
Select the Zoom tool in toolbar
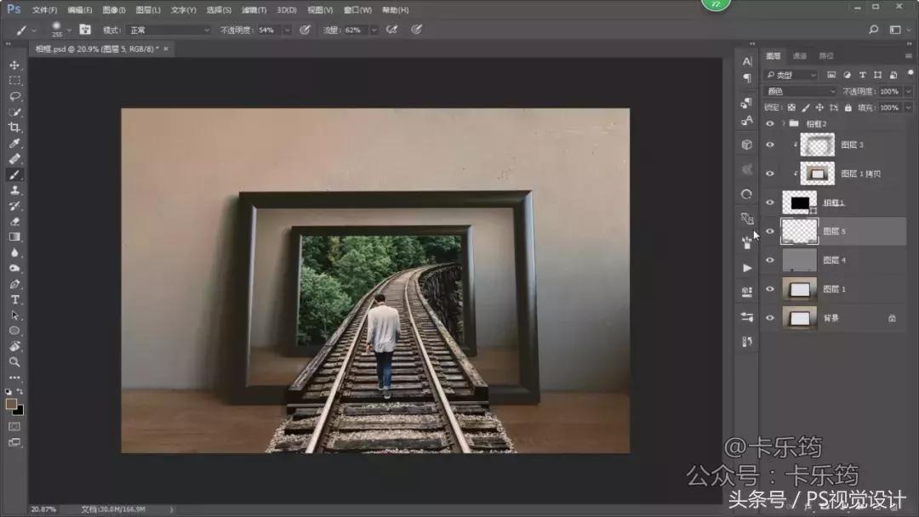coord(14,362)
